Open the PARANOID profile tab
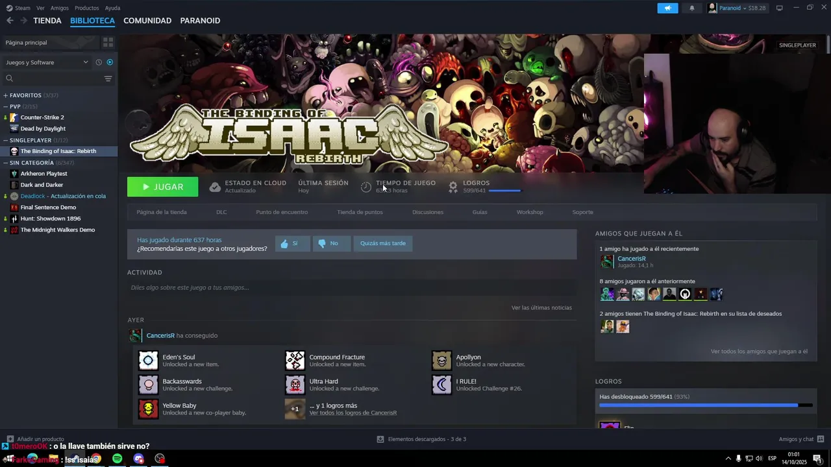The height and width of the screenshot is (467, 831). click(x=200, y=21)
